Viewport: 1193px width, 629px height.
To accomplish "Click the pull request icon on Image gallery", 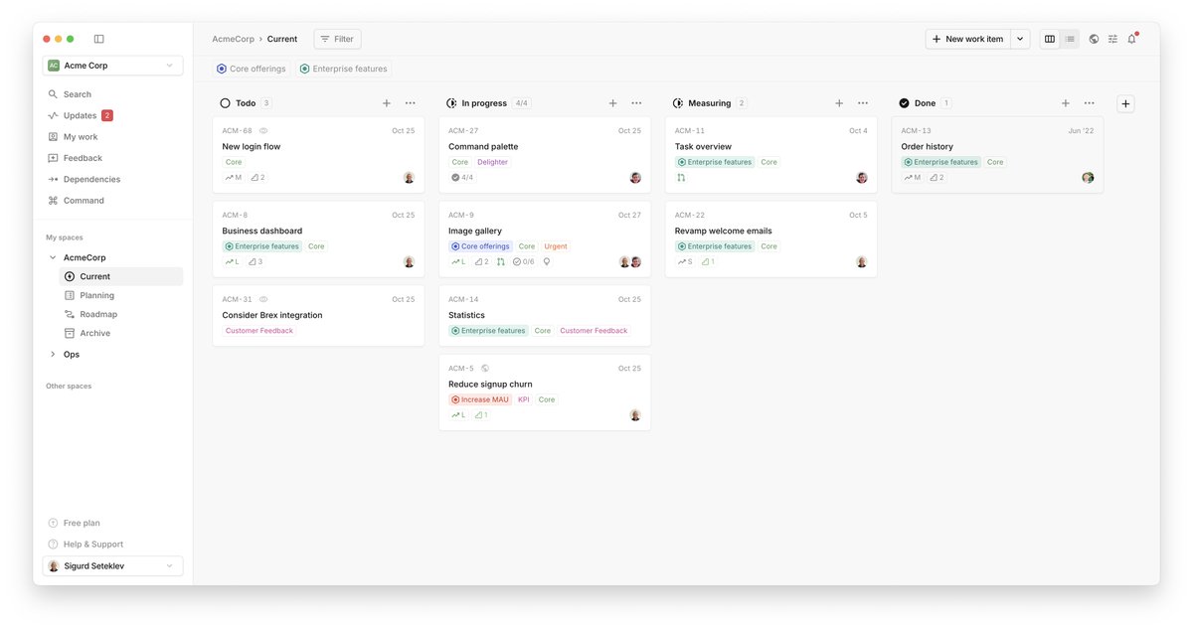I will (x=500, y=262).
